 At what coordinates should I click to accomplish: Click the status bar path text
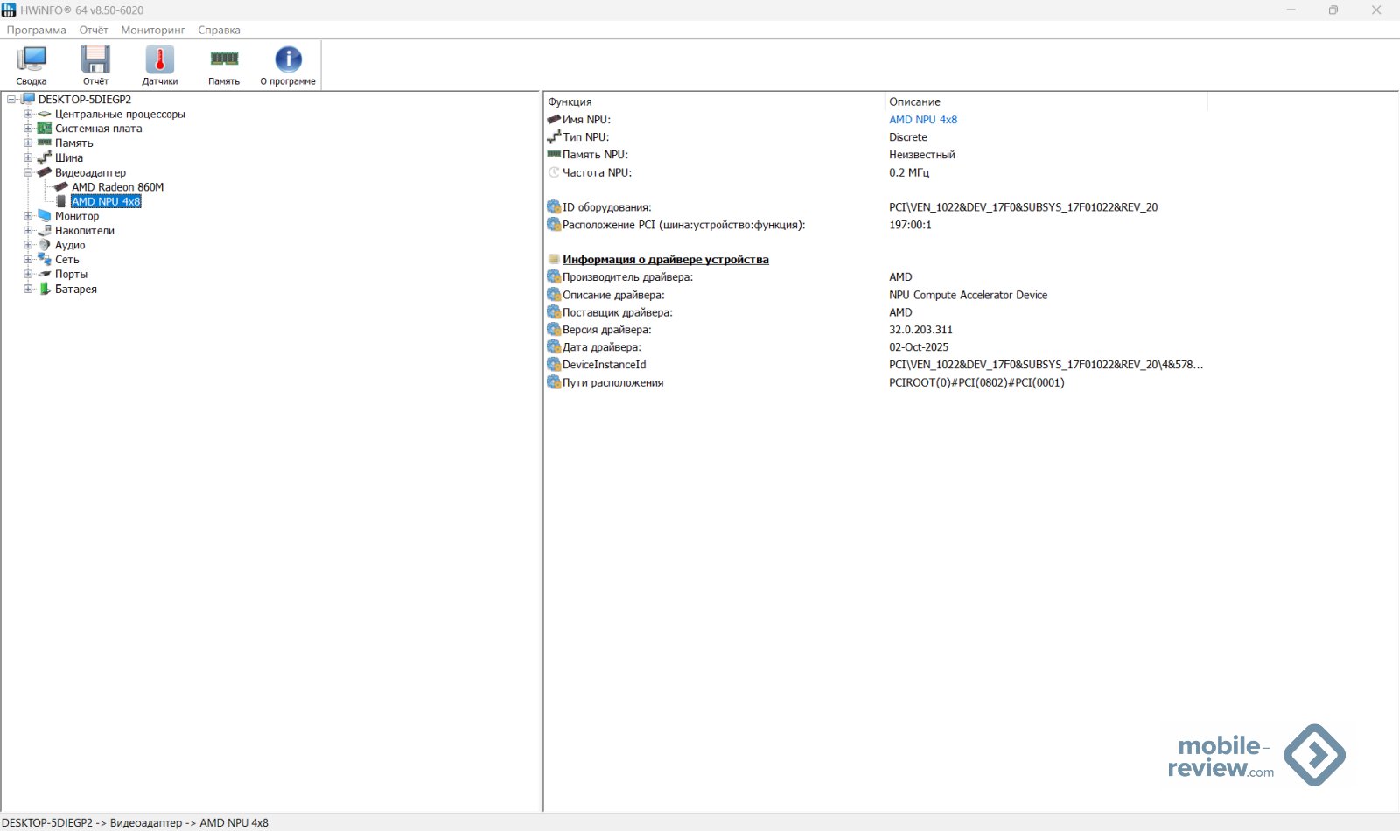(x=136, y=823)
